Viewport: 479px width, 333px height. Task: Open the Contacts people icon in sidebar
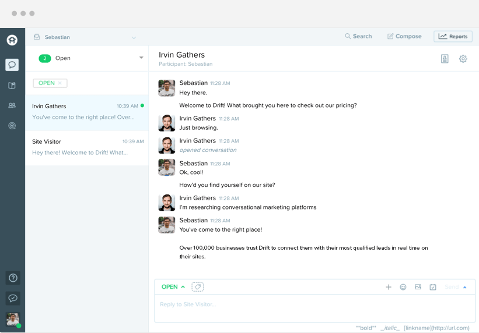[12, 105]
